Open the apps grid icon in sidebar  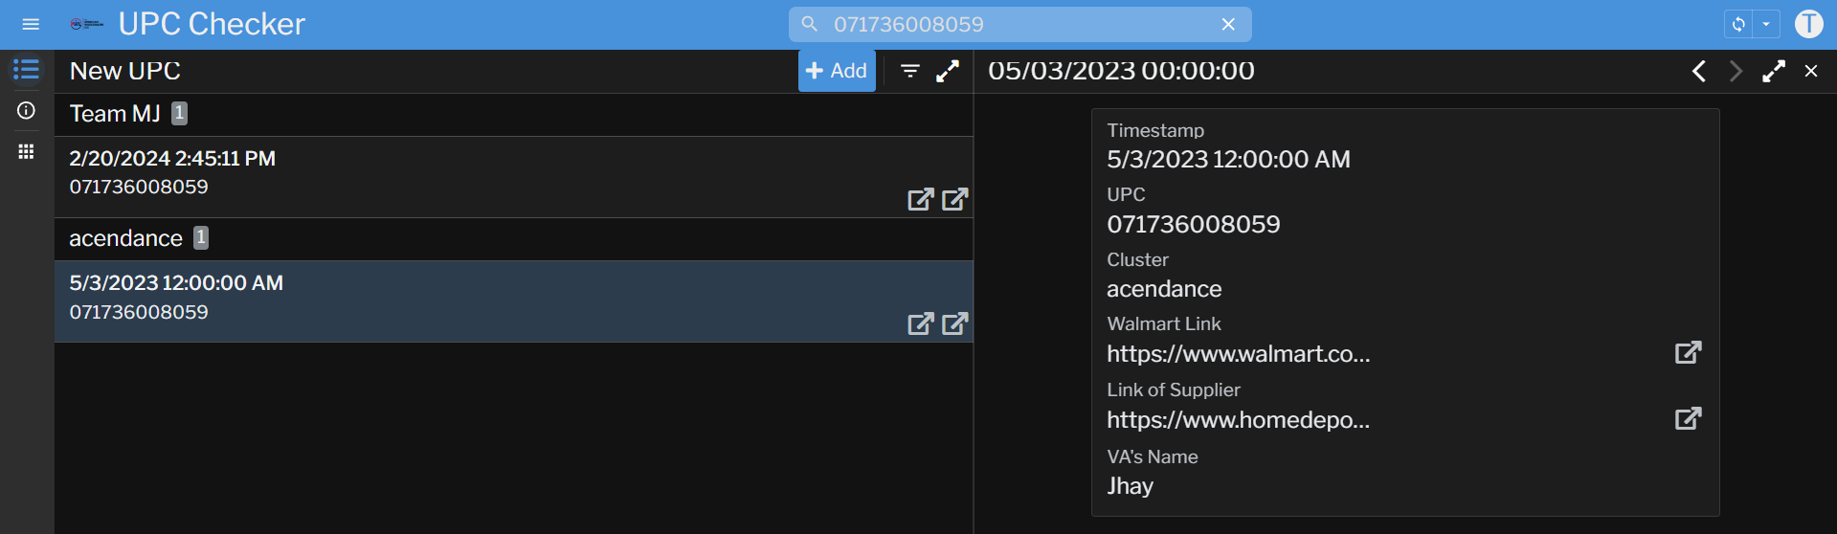coord(26,151)
